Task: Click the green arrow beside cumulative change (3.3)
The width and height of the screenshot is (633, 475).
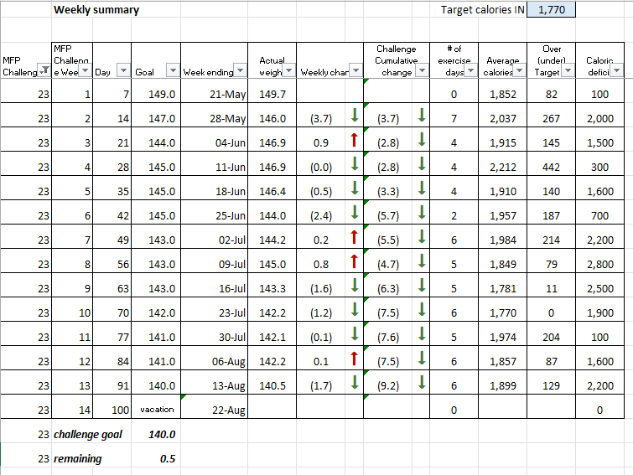Action: (x=422, y=188)
